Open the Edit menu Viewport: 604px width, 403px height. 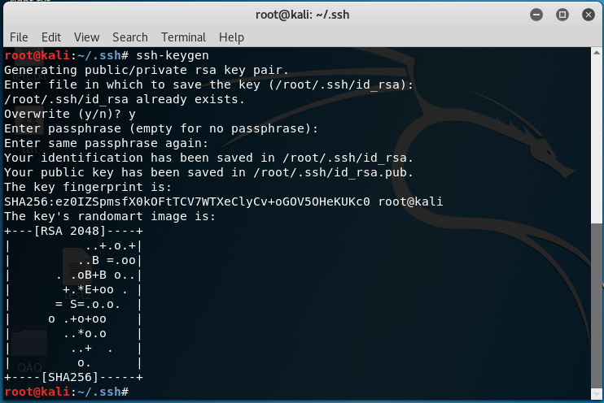(51, 37)
